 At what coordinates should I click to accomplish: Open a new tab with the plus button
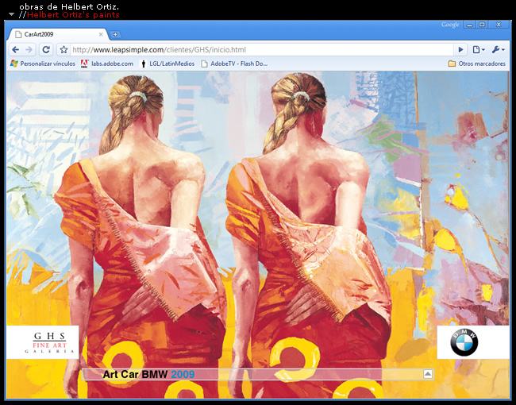pos(115,34)
